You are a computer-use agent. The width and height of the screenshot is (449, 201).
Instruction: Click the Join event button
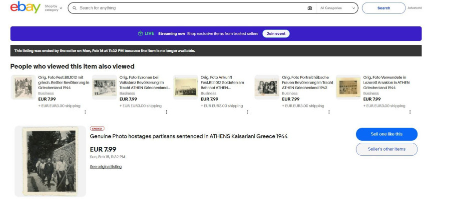276,33
